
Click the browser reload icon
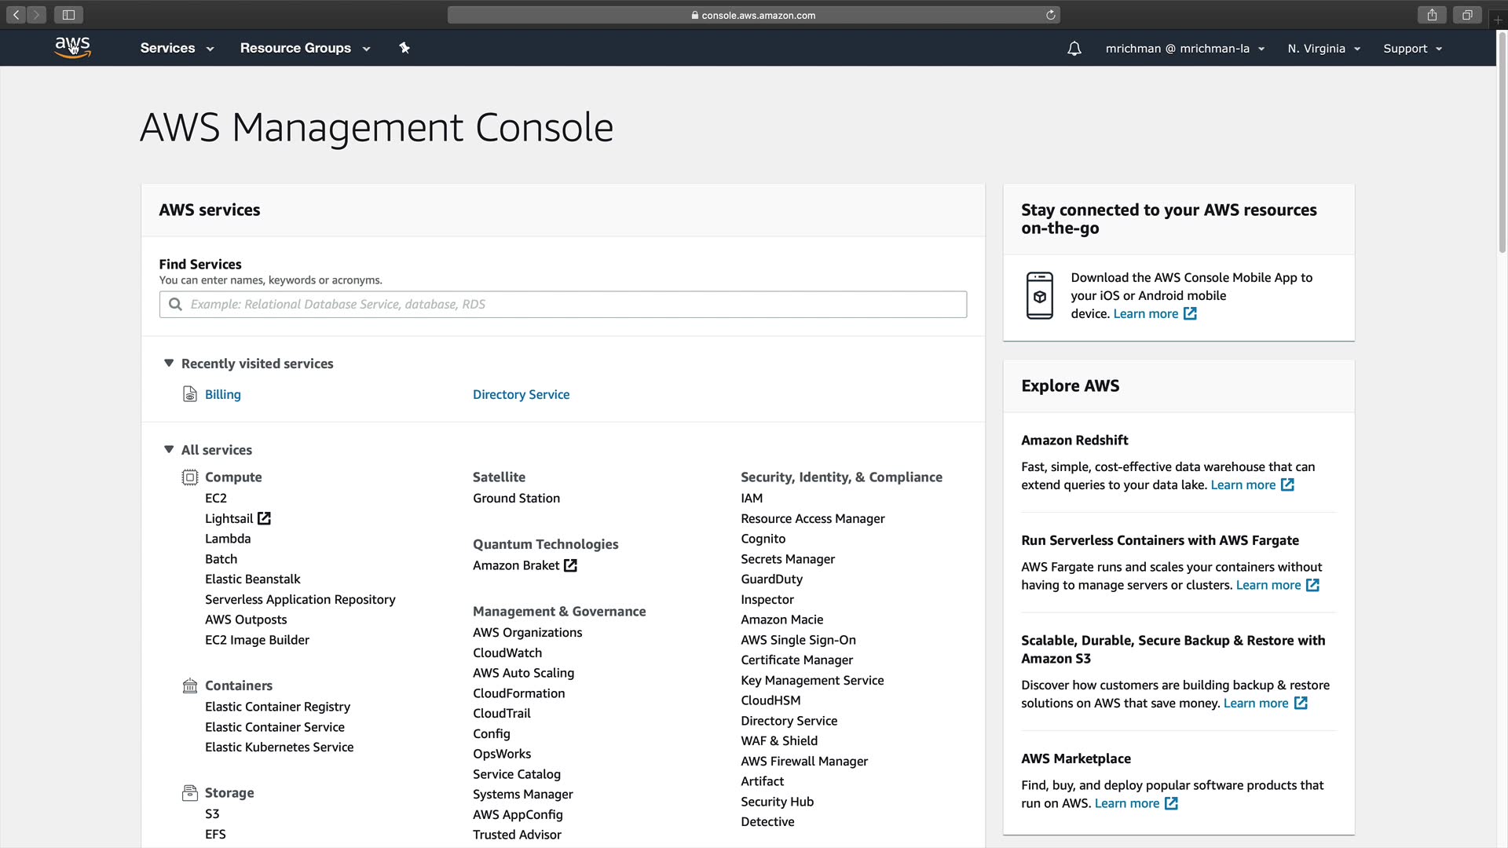tap(1050, 15)
